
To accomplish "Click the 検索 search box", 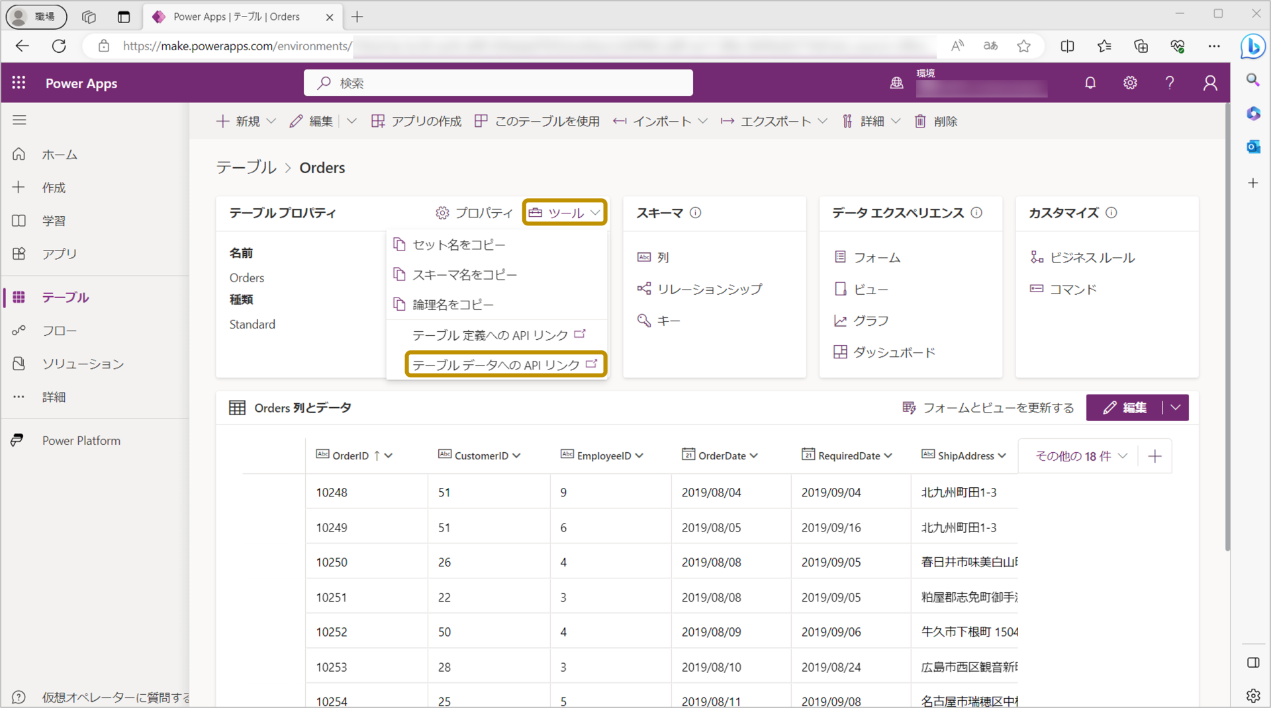I will coord(498,83).
